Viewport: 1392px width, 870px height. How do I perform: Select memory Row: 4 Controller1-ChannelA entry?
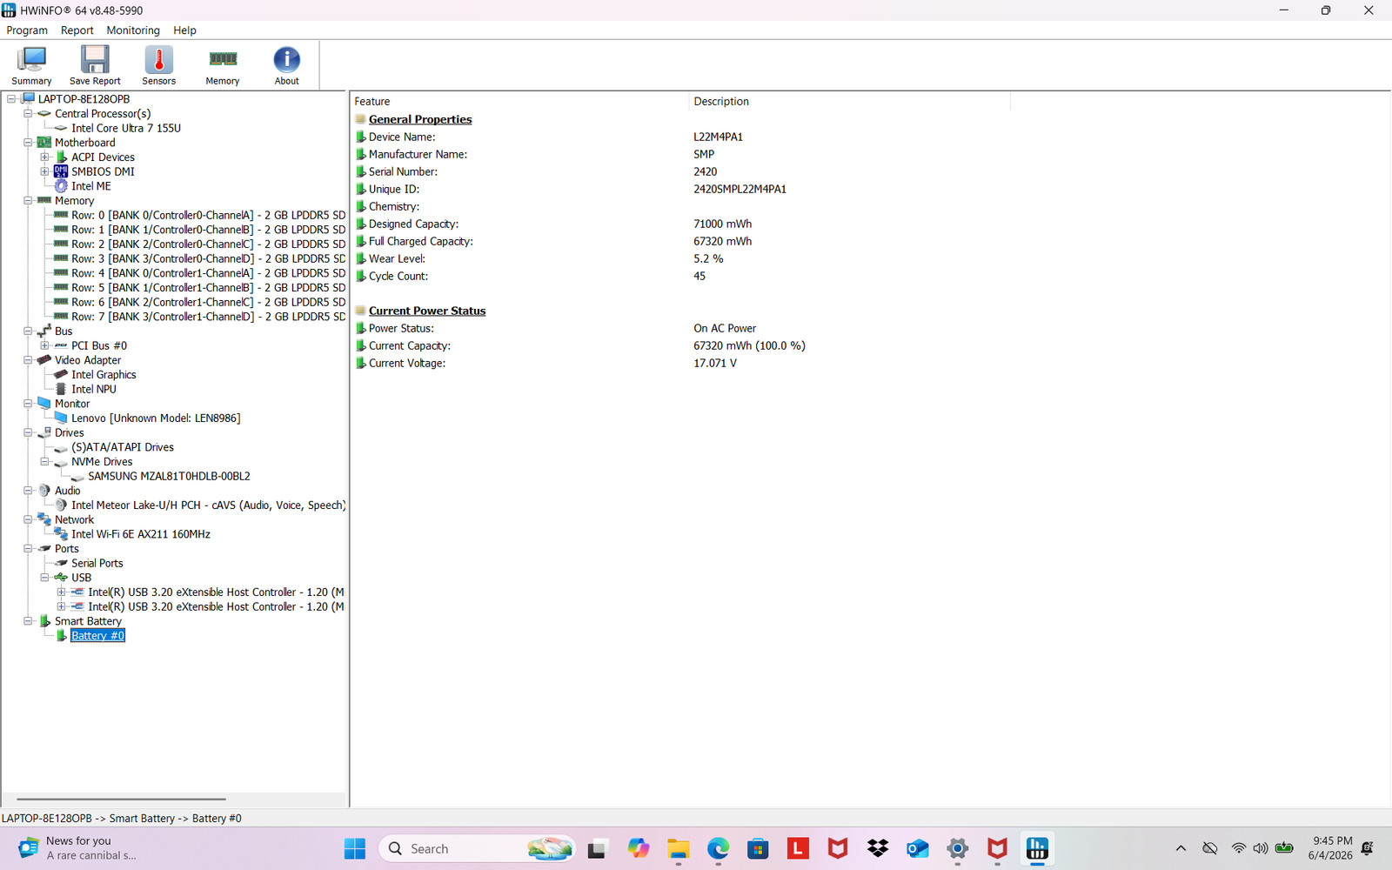(208, 273)
